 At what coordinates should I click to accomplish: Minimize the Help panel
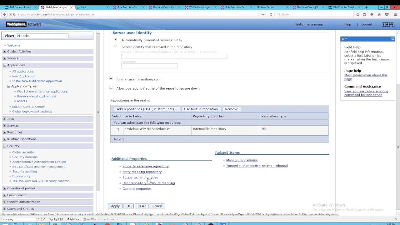(393, 39)
